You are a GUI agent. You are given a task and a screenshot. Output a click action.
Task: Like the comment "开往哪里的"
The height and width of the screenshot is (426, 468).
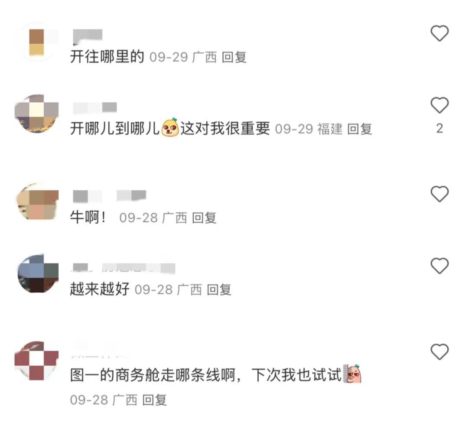click(x=439, y=33)
